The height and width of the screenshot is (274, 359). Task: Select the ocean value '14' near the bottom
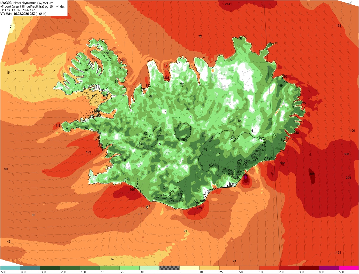(112, 259)
